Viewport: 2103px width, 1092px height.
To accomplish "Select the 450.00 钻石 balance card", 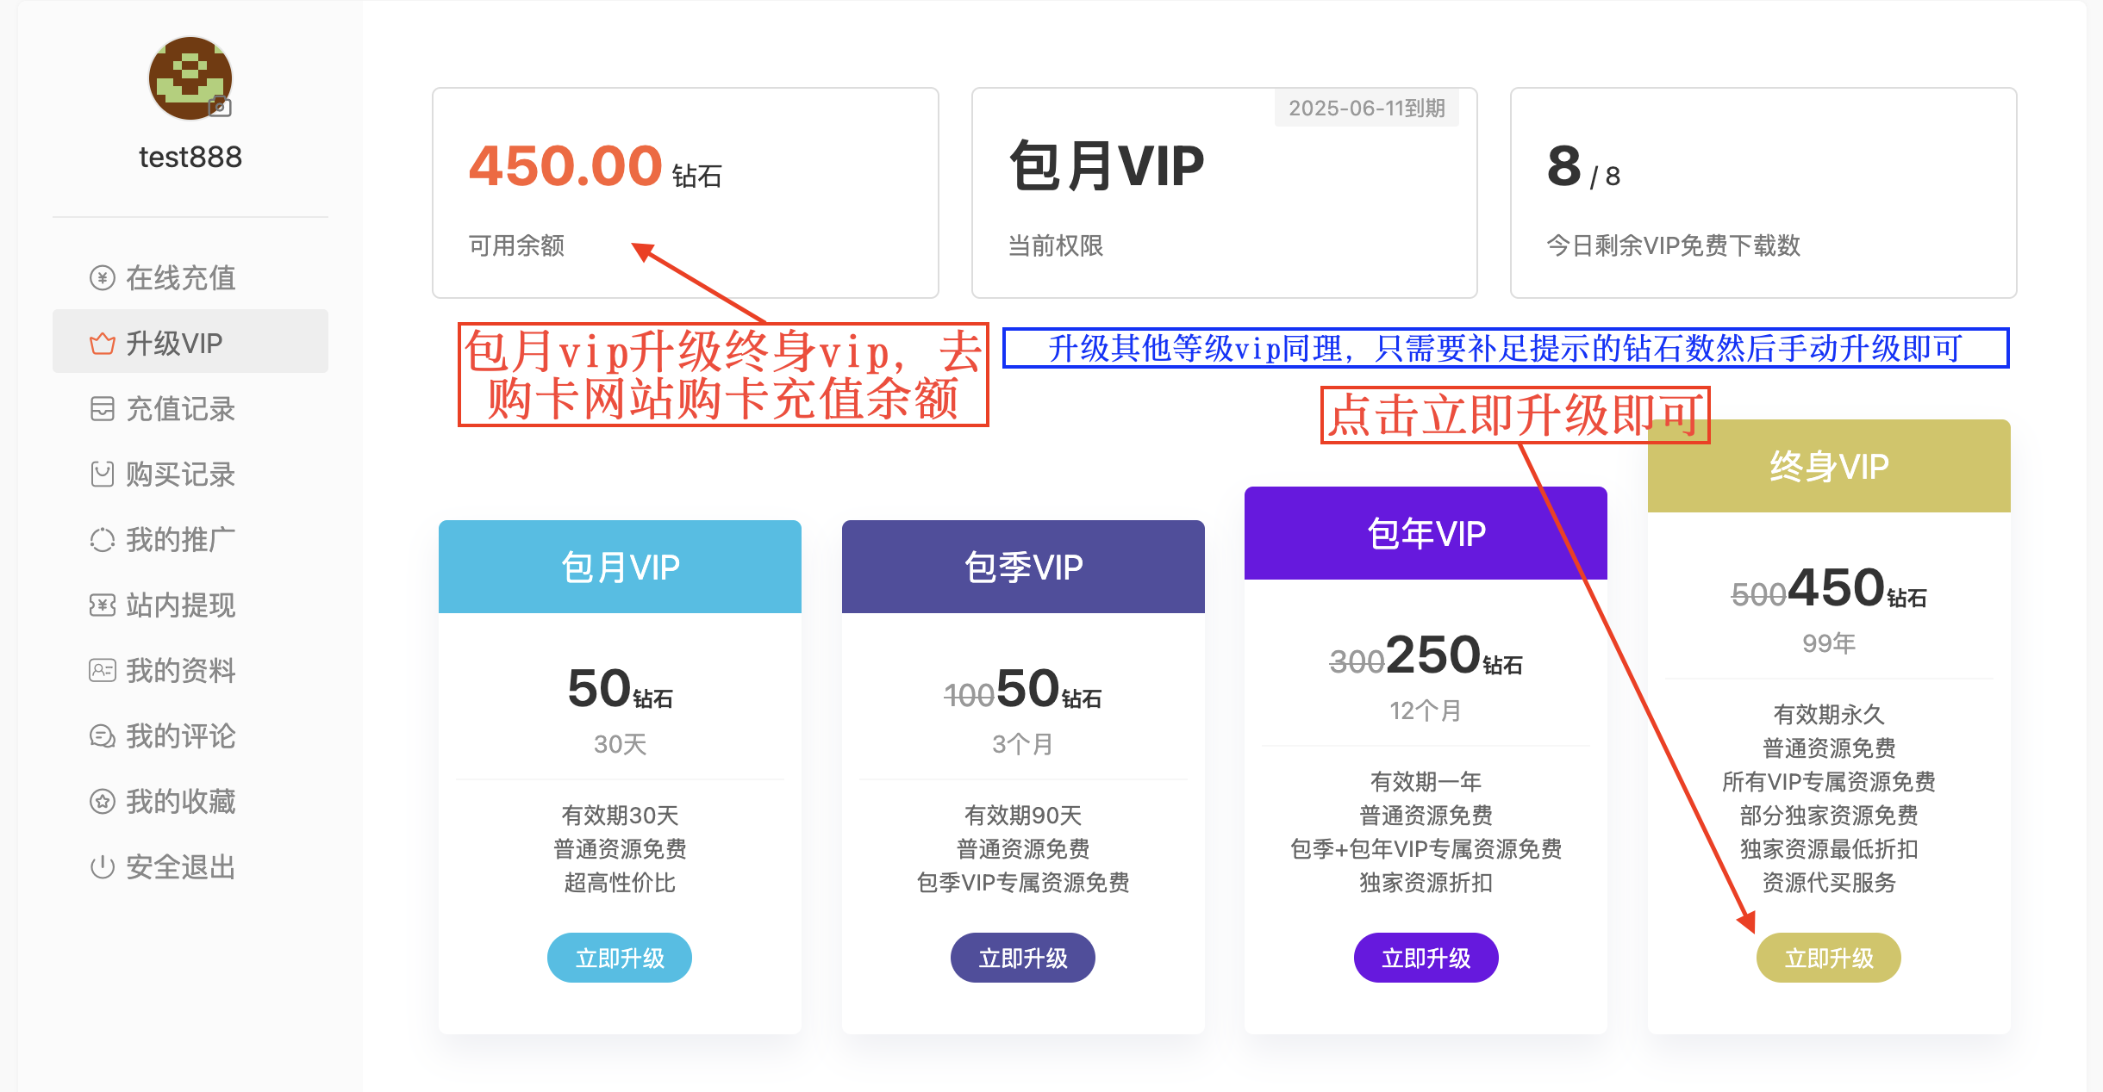I will pos(685,193).
